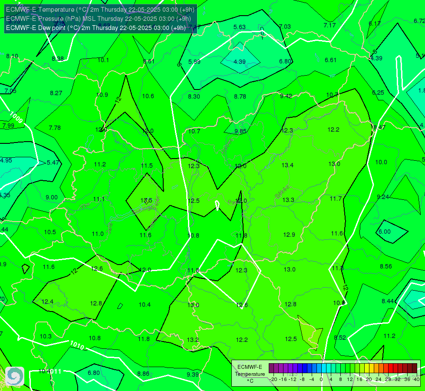Click the 6.17 temperature value
Screen dimensions: 425x391
375,24
